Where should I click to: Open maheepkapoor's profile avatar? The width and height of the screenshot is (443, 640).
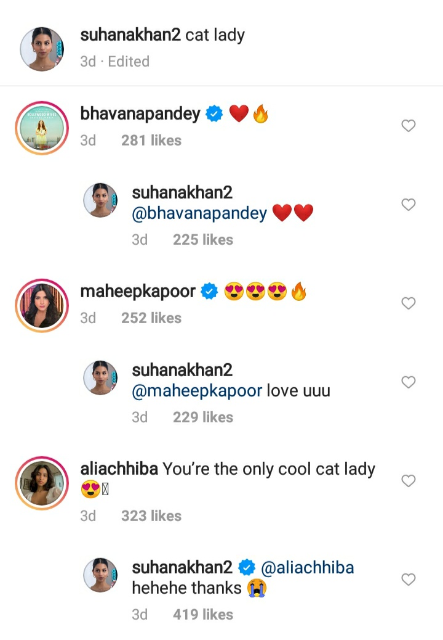pos(41,303)
